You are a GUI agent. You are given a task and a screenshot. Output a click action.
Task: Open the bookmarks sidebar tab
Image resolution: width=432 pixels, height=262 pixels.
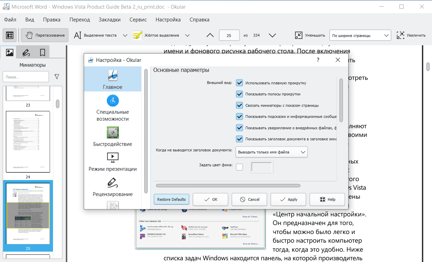coord(42,53)
